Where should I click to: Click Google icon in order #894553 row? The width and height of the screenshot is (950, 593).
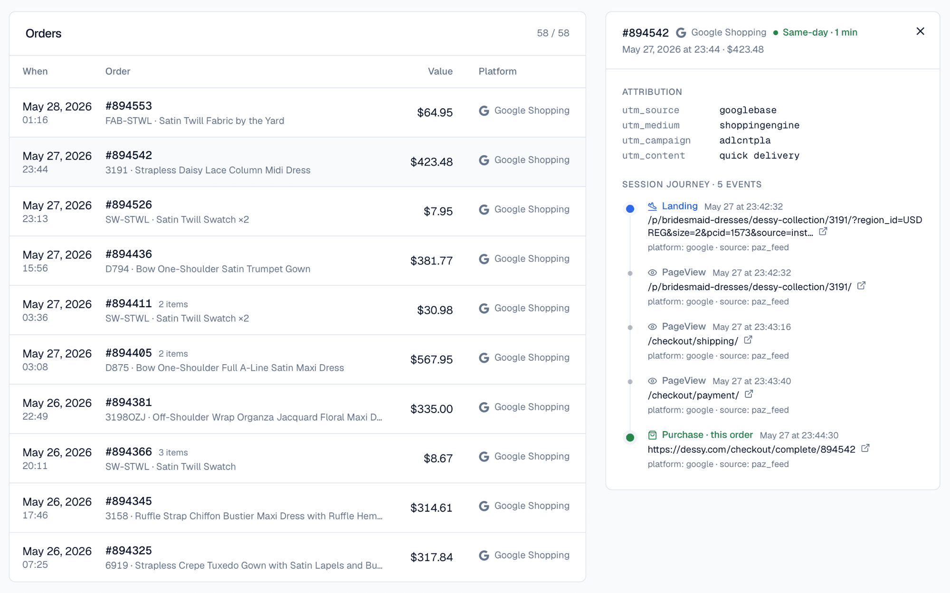pos(484,111)
